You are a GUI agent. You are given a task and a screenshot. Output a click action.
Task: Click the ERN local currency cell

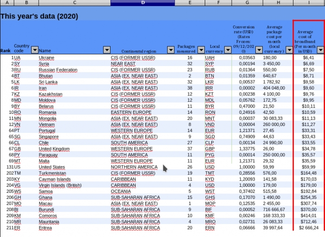[x=218, y=228]
